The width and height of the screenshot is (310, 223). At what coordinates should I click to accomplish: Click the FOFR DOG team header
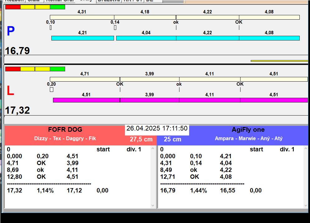pos(65,130)
